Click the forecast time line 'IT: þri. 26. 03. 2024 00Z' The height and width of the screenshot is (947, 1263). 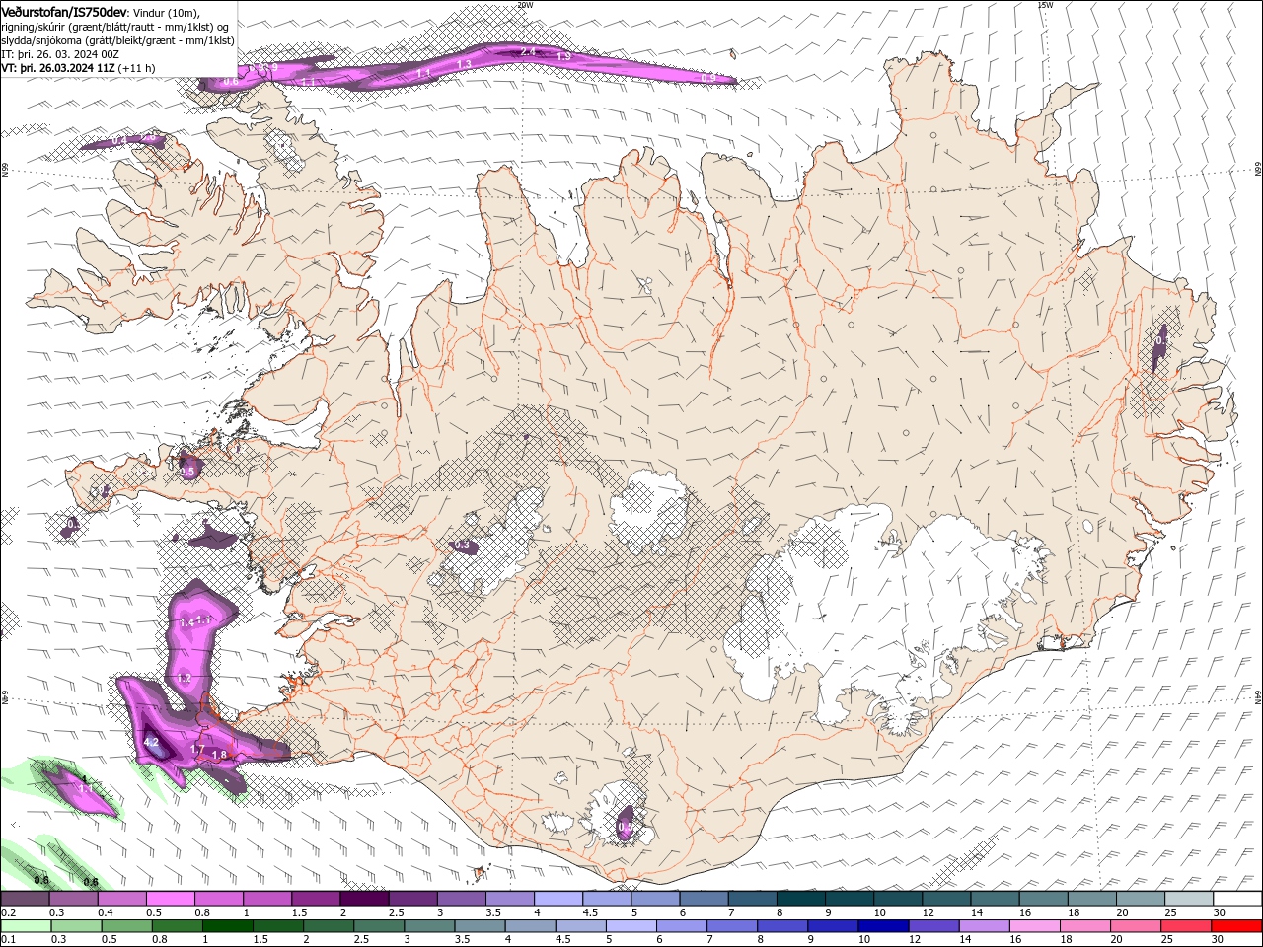point(61,54)
